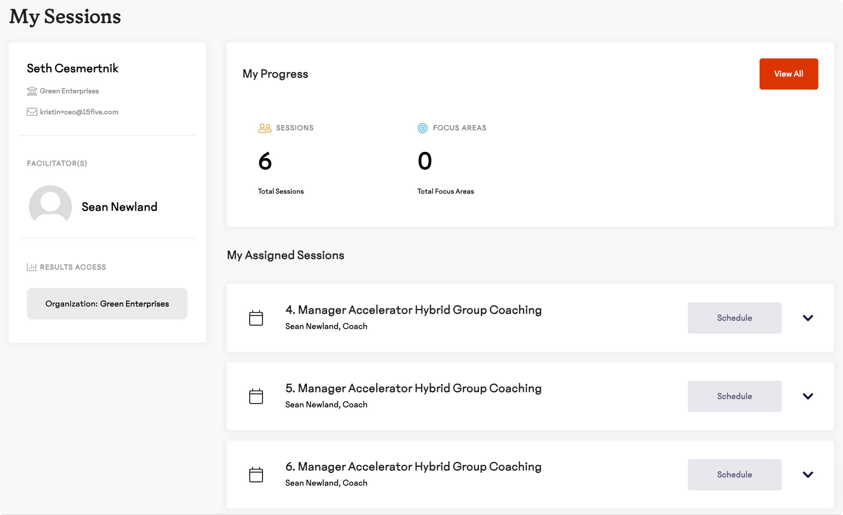Image resolution: width=843 pixels, height=515 pixels.
Task: Click Sean Newland, Coach under session 5
Action: click(326, 405)
